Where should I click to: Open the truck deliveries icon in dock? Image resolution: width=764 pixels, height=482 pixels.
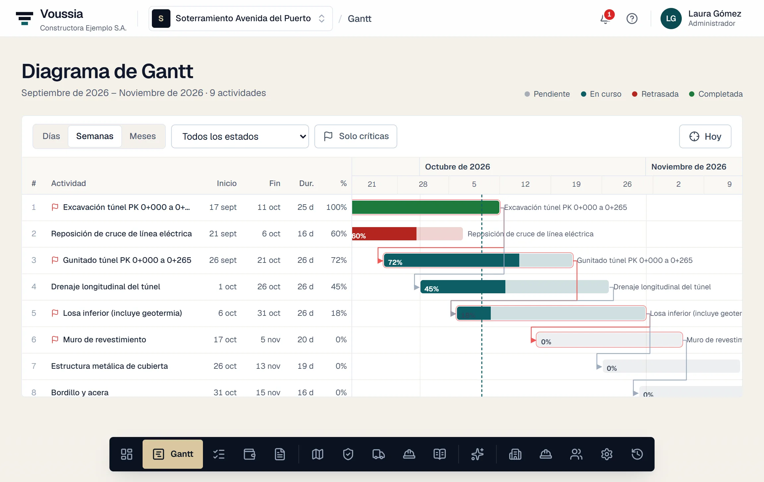tap(379, 454)
